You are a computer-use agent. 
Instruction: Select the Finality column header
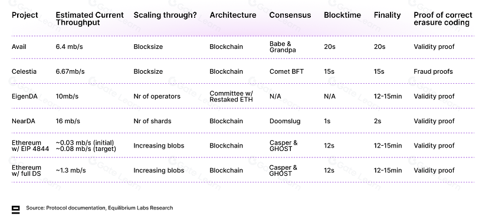(x=387, y=15)
